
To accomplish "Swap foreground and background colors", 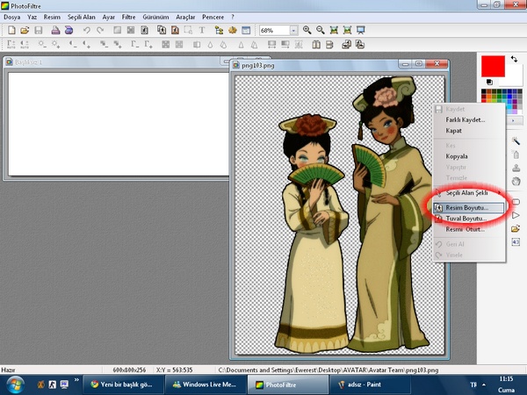I will click(x=514, y=59).
